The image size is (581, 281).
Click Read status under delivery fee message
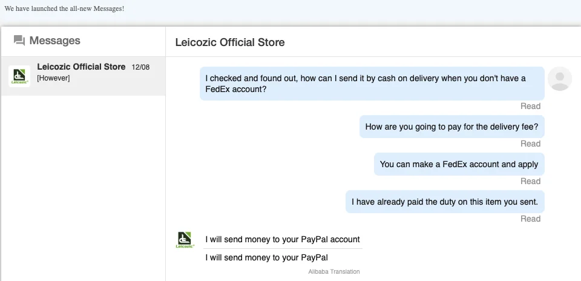click(530, 144)
